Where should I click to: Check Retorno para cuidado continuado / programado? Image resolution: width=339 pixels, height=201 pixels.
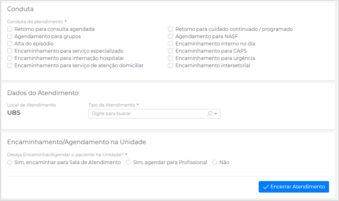170,29
